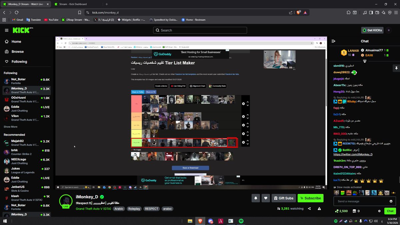Screen dimensions: 400x225
Task: Open Spotify from the taskbar
Action: (x=241, y=221)
